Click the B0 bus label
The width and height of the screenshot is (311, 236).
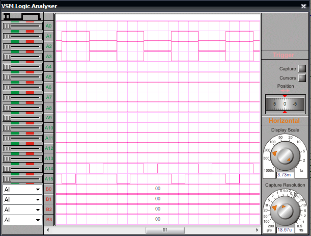[x=49, y=189]
